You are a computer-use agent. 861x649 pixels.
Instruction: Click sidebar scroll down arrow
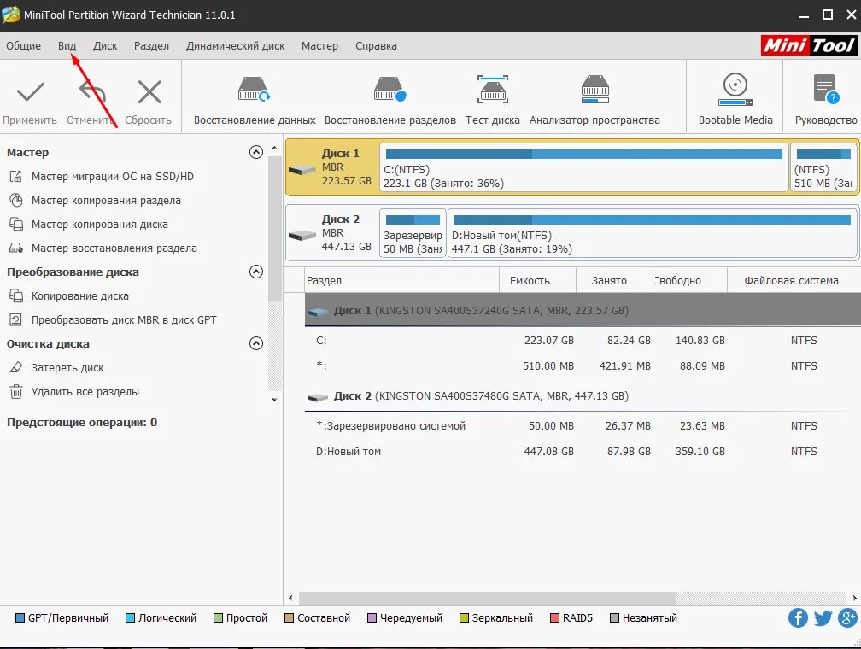click(274, 400)
